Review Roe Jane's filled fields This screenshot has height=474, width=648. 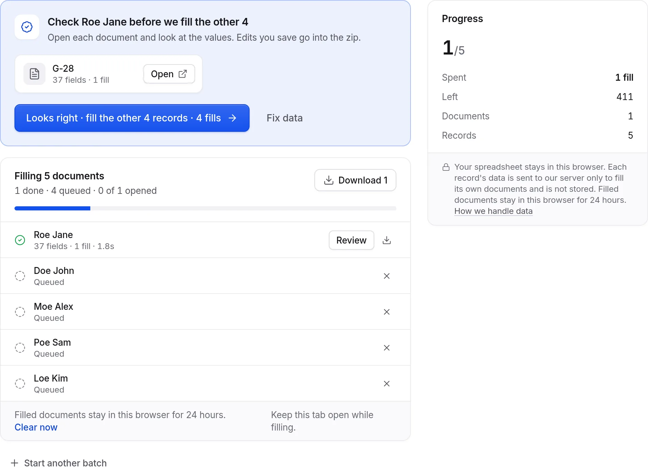click(x=351, y=240)
